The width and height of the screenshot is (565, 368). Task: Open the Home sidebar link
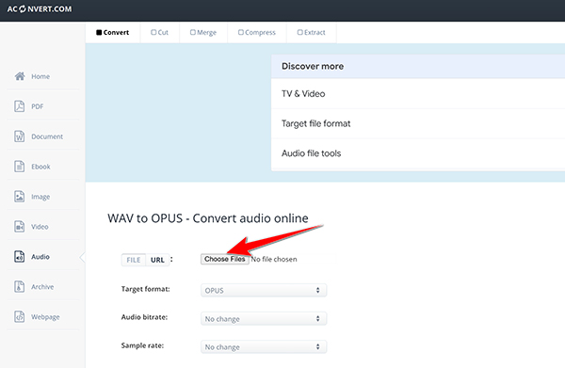click(x=40, y=76)
